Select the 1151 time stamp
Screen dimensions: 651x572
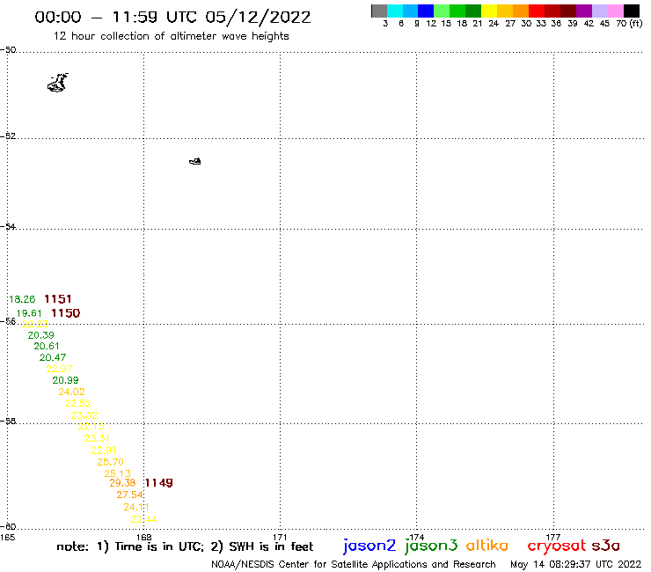point(58,298)
